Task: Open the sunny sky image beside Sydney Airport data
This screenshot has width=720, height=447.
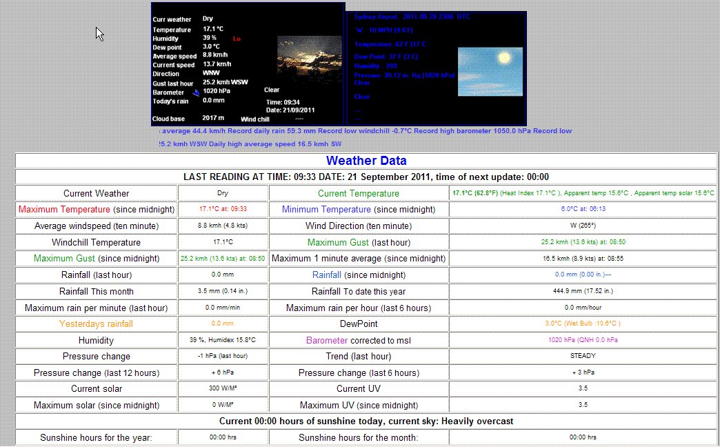Action: (x=490, y=72)
